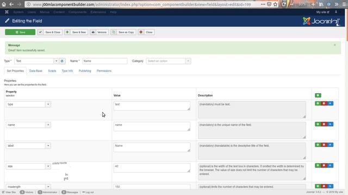Open the 'maxlength' property dropdown

tap(28, 186)
